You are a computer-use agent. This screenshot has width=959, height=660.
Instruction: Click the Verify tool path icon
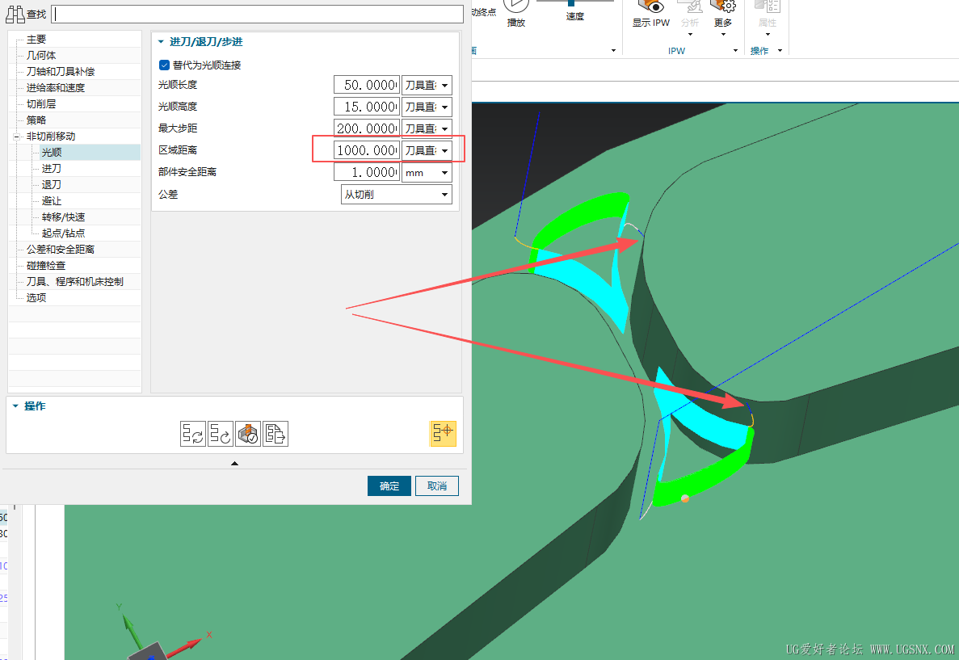[248, 434]
